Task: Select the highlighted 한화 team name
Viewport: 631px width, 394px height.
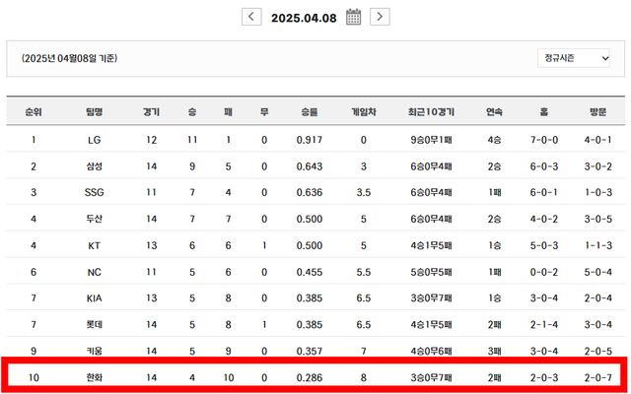Action: pos(94,376)
